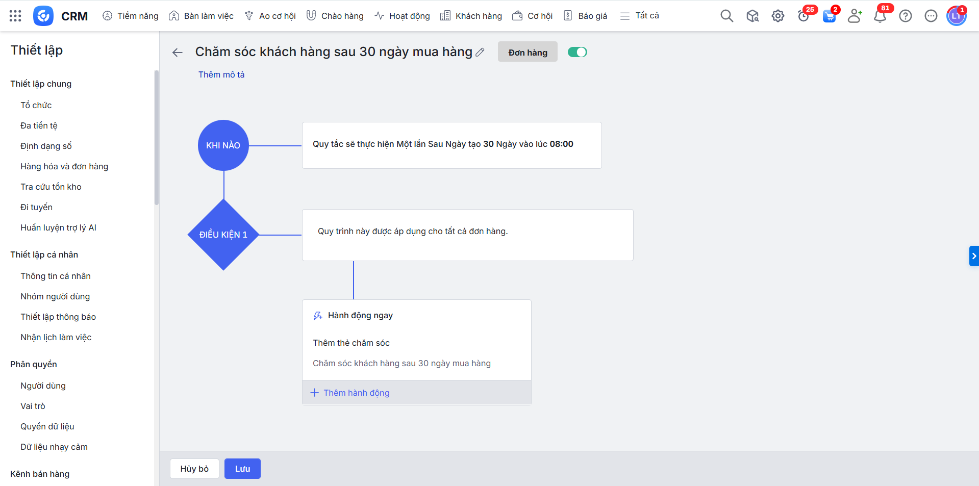Open settings gear in top bar
This screenshot has width=979, height=486.
(777, 16)
